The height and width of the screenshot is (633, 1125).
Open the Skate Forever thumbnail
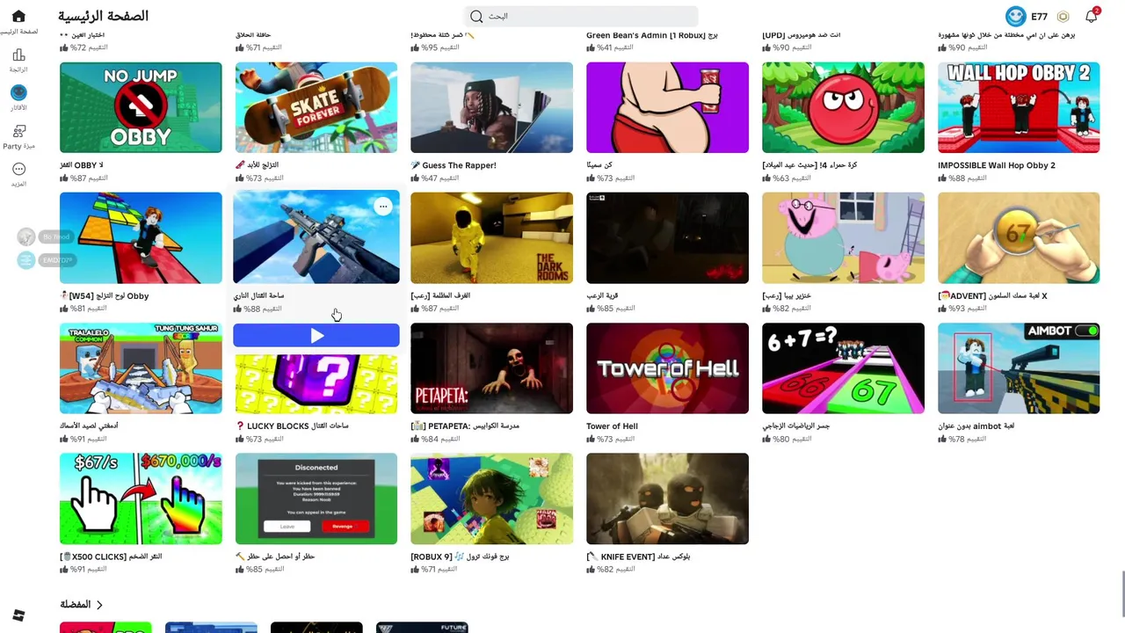click(316, 107)
